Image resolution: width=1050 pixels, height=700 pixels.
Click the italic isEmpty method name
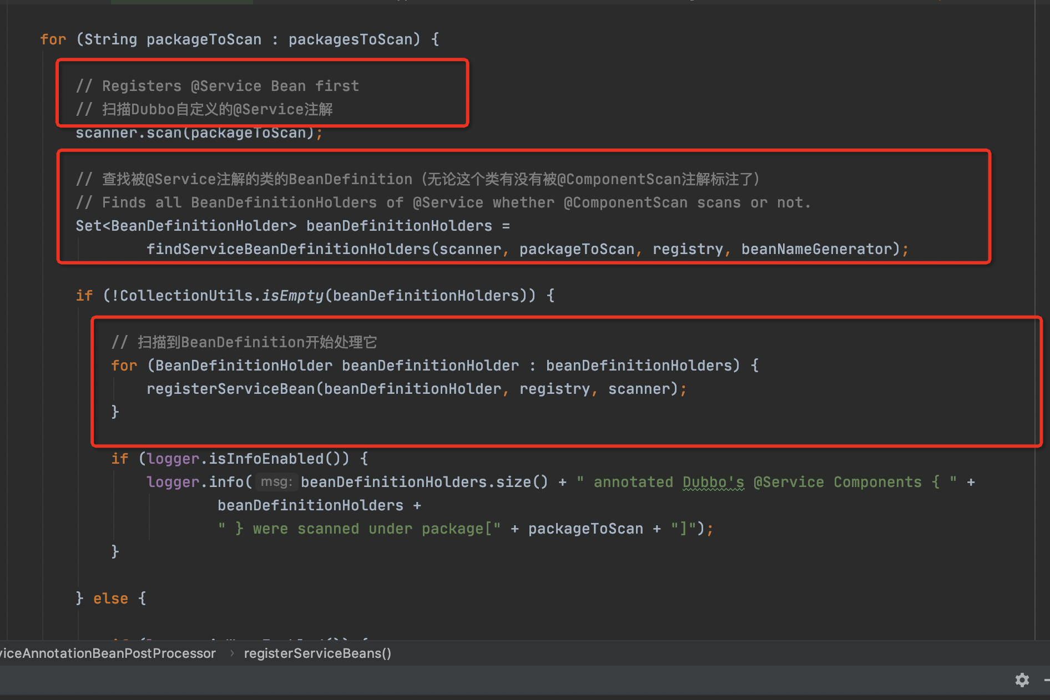[292, 296]
